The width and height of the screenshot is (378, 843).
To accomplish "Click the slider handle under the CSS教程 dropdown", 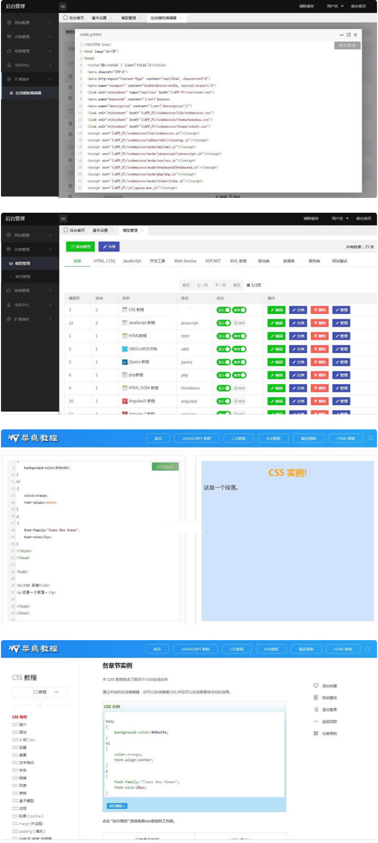I will click(40, 705).
